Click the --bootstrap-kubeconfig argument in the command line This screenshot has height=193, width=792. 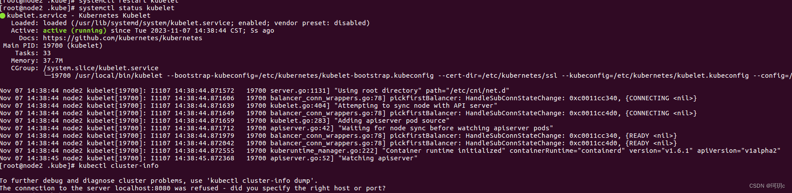300,76
